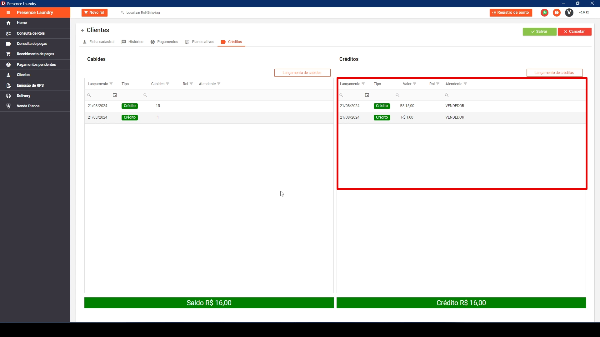The height and width of the screenshot is (337, 600).
Task: Open WhatsApp via the green icon
Action: (544, 13)
